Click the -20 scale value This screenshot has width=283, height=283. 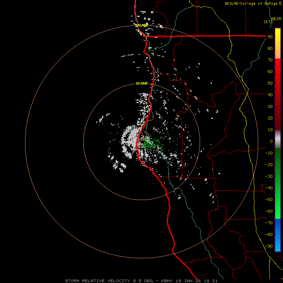[269, 164]
